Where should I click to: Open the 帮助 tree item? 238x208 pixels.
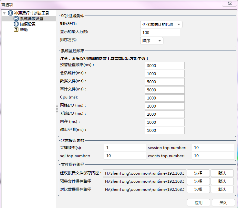click(x=24, y=30)
